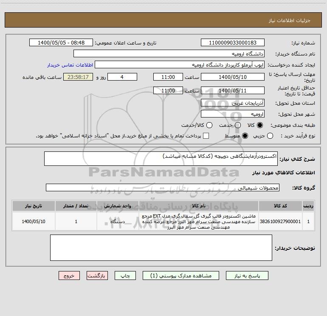Open مشاهده مدارک پیوستی (1) button
This screenshot has height=316, width=327.
181,276
